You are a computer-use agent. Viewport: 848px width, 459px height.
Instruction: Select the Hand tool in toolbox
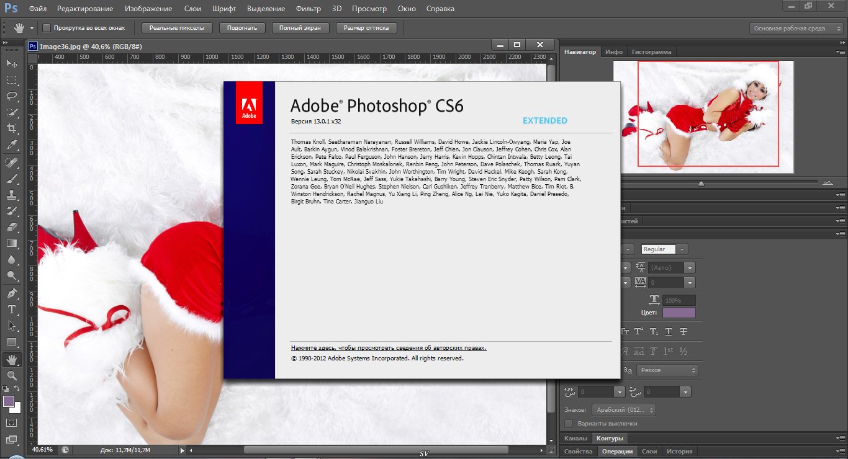pos(12,359)
